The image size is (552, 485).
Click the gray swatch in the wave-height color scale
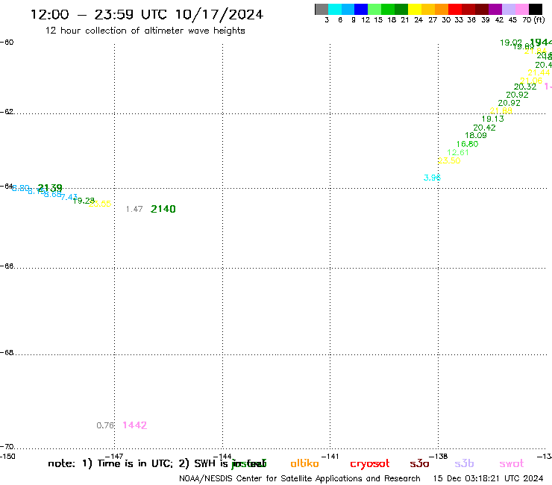click(322, 9)
